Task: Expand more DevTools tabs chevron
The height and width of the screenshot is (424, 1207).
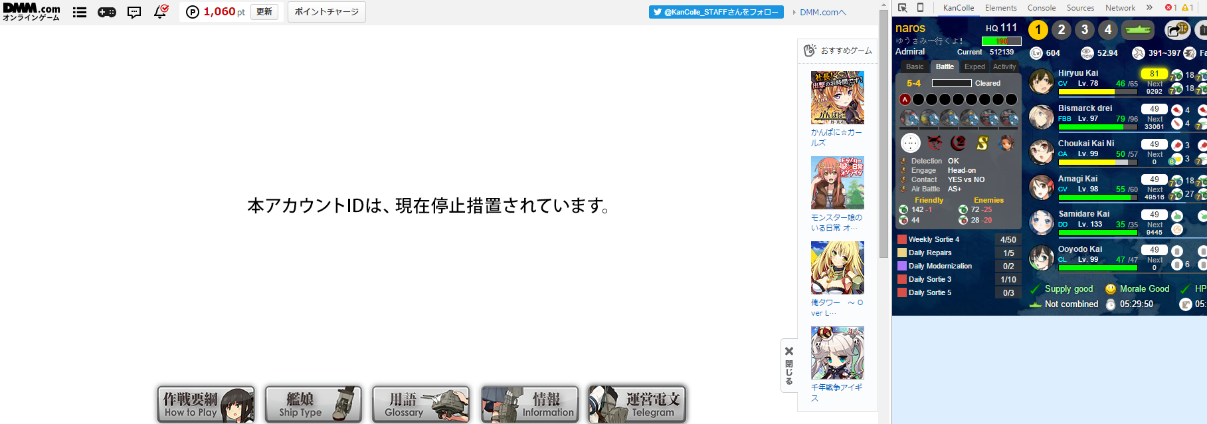Action: (1149, 8)
